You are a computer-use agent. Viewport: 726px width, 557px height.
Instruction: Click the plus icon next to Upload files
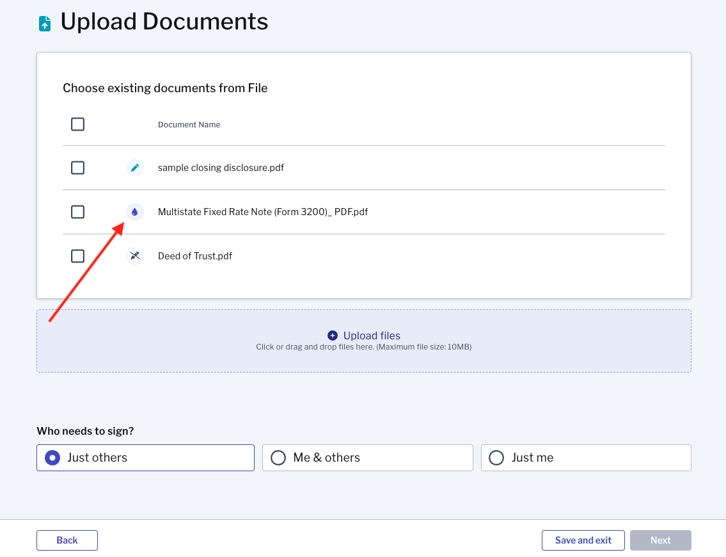tap(332, 335)
